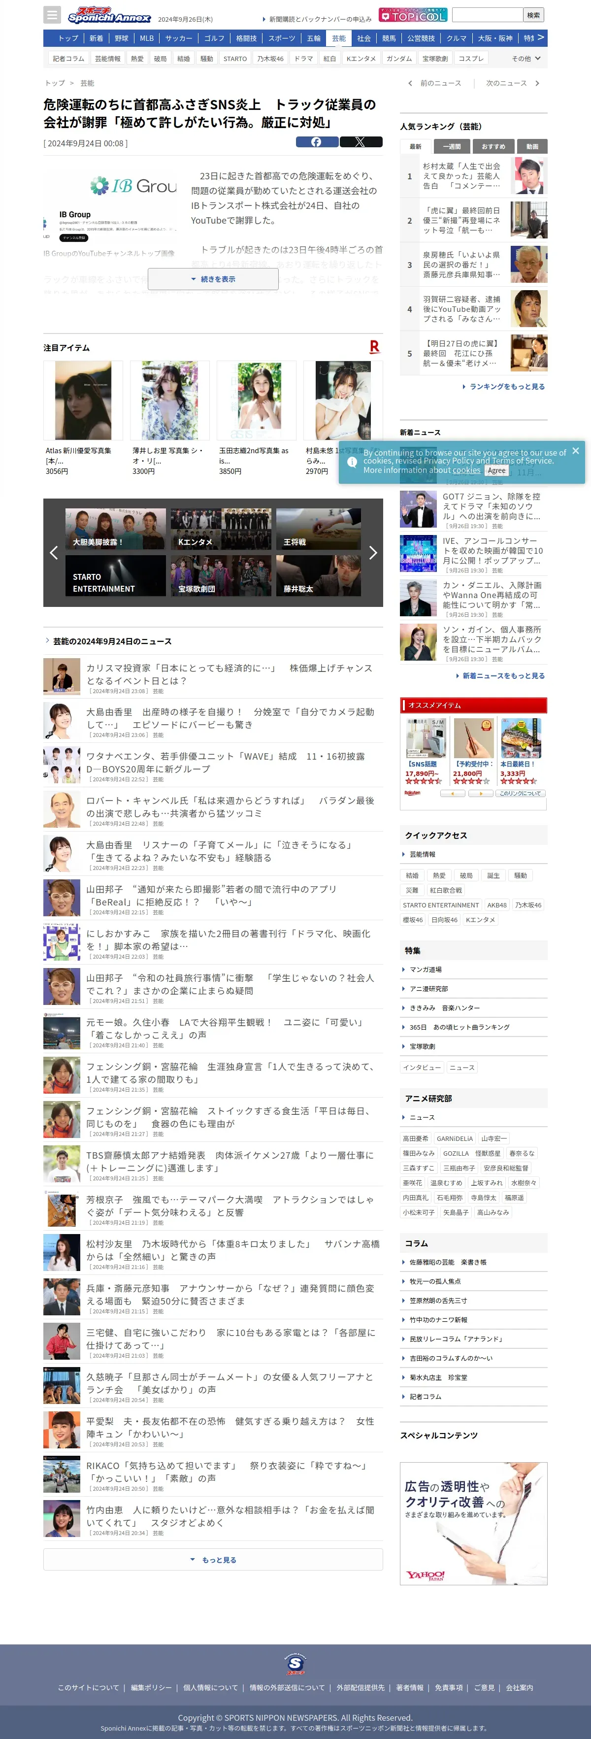Viewport: 591px width, 1739px height.
Task: Open マンガ道場 feature link
Action: click(x=426, y=970)
